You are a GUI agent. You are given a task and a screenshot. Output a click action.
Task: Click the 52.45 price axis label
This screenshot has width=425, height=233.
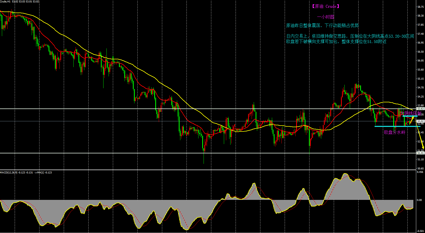point(420,133)
